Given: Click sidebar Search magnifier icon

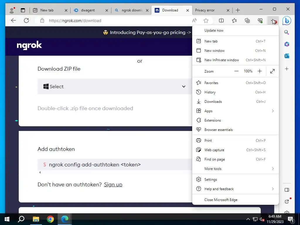Looking at the screenshot, I should click(287, 32).
